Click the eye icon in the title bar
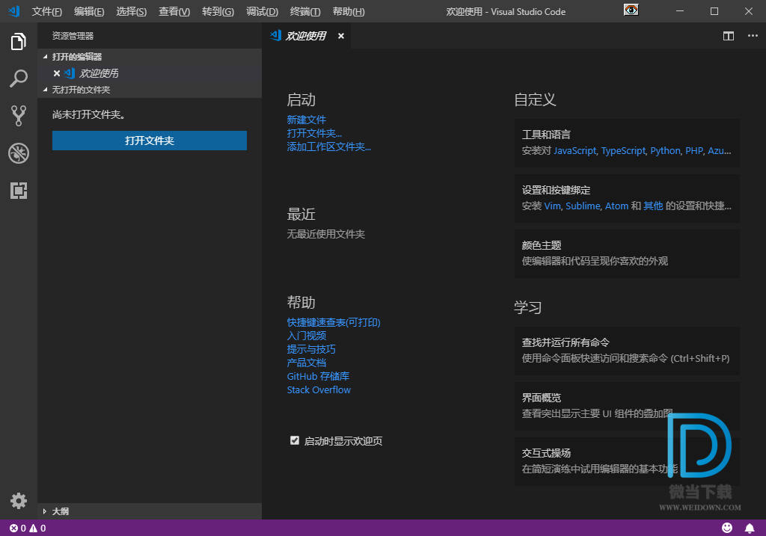The width and height of the screenshot is (766, 536). [631, 10]
